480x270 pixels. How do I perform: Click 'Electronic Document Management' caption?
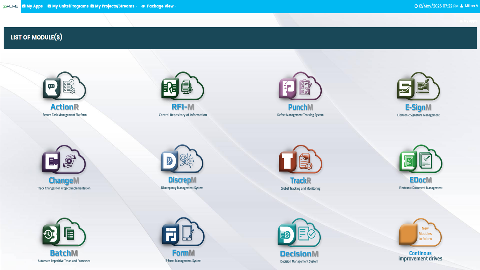421,188
